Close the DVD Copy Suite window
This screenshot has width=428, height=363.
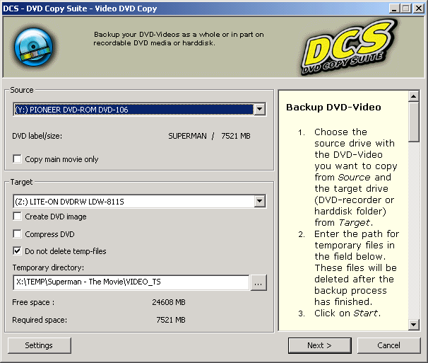419,8
